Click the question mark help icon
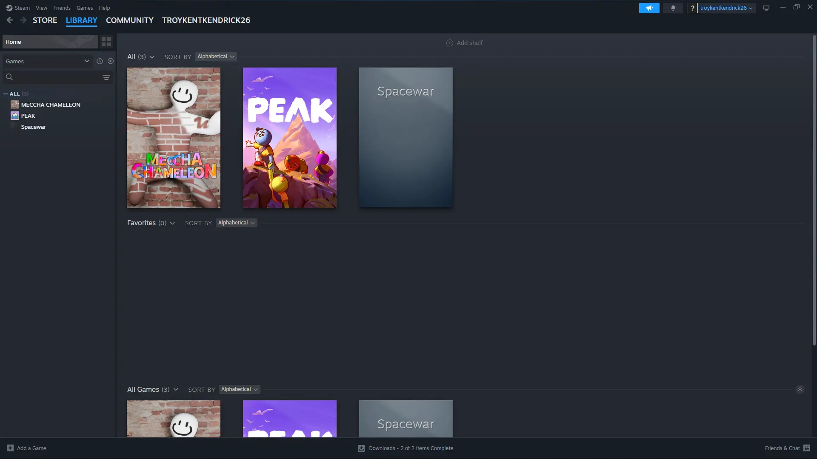This screenshot has height=459, width=817. 692,8
